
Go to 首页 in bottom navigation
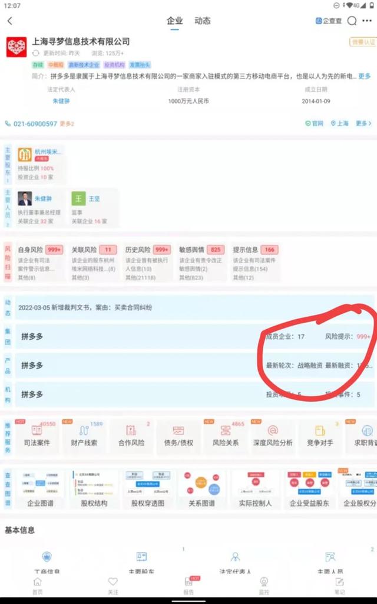[37, 586]
